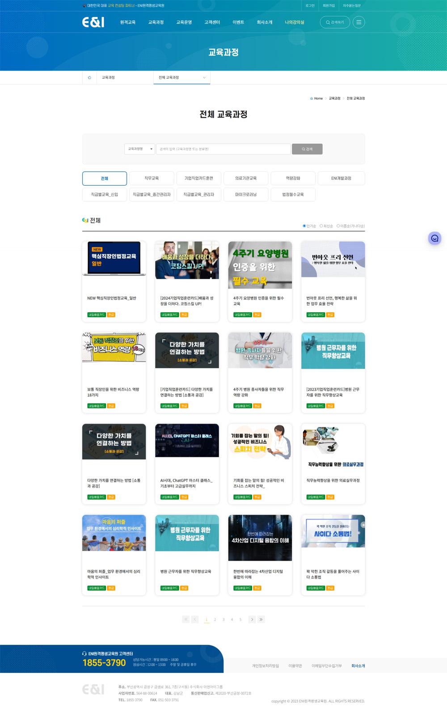Click the gray 검색 search button
The height and width of the screenshot is (715, 447).
[307, 149]
